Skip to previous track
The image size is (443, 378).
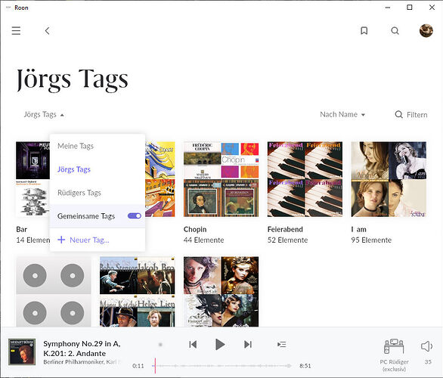193,345
